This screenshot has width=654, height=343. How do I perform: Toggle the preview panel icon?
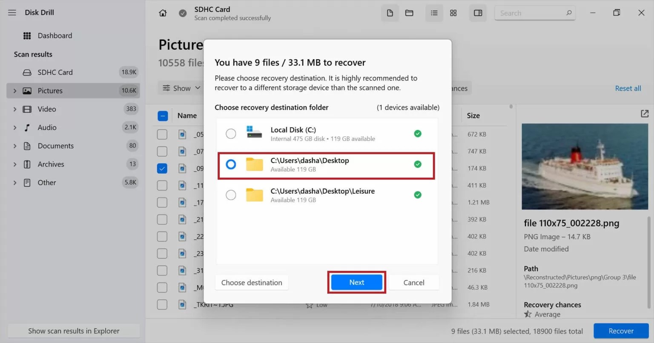477,13
